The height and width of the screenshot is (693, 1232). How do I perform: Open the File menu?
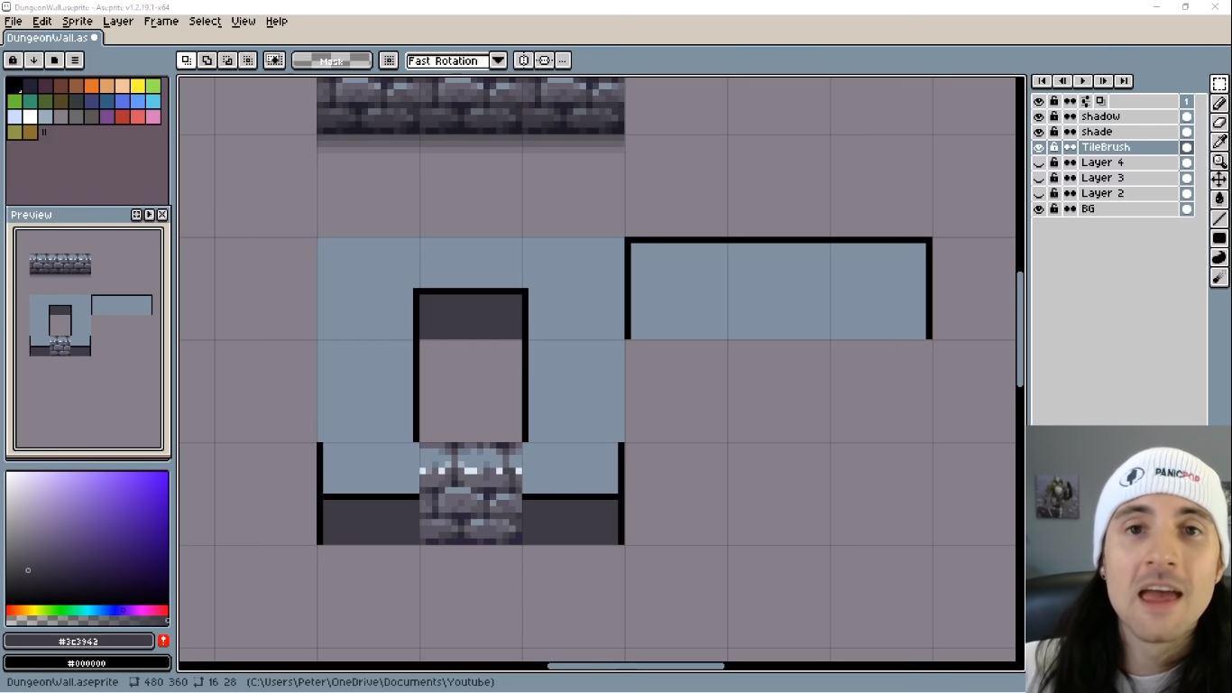coord(14,21)
